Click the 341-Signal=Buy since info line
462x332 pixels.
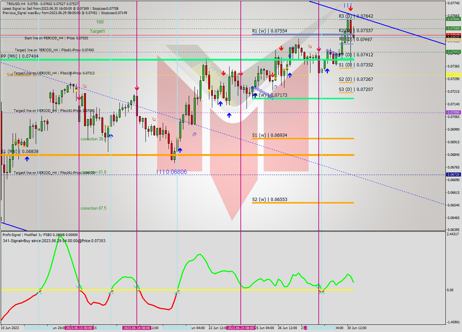click(54, 241)
